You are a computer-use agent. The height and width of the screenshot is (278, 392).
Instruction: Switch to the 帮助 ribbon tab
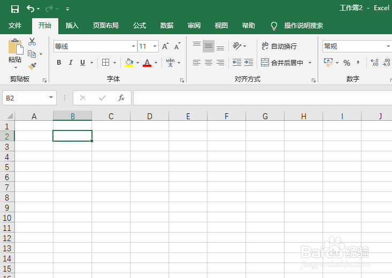(249, 26)
